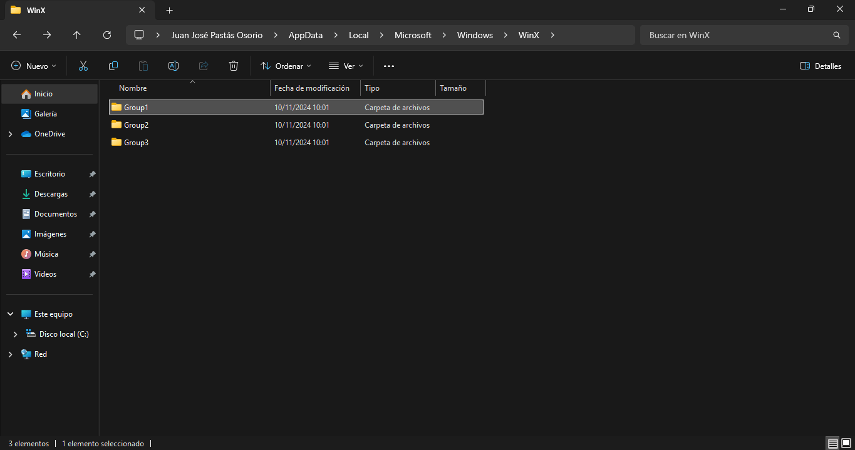Navigate to Local breadcrumb
This screenshot has width=855, height=450.
(x=359, y=35)
